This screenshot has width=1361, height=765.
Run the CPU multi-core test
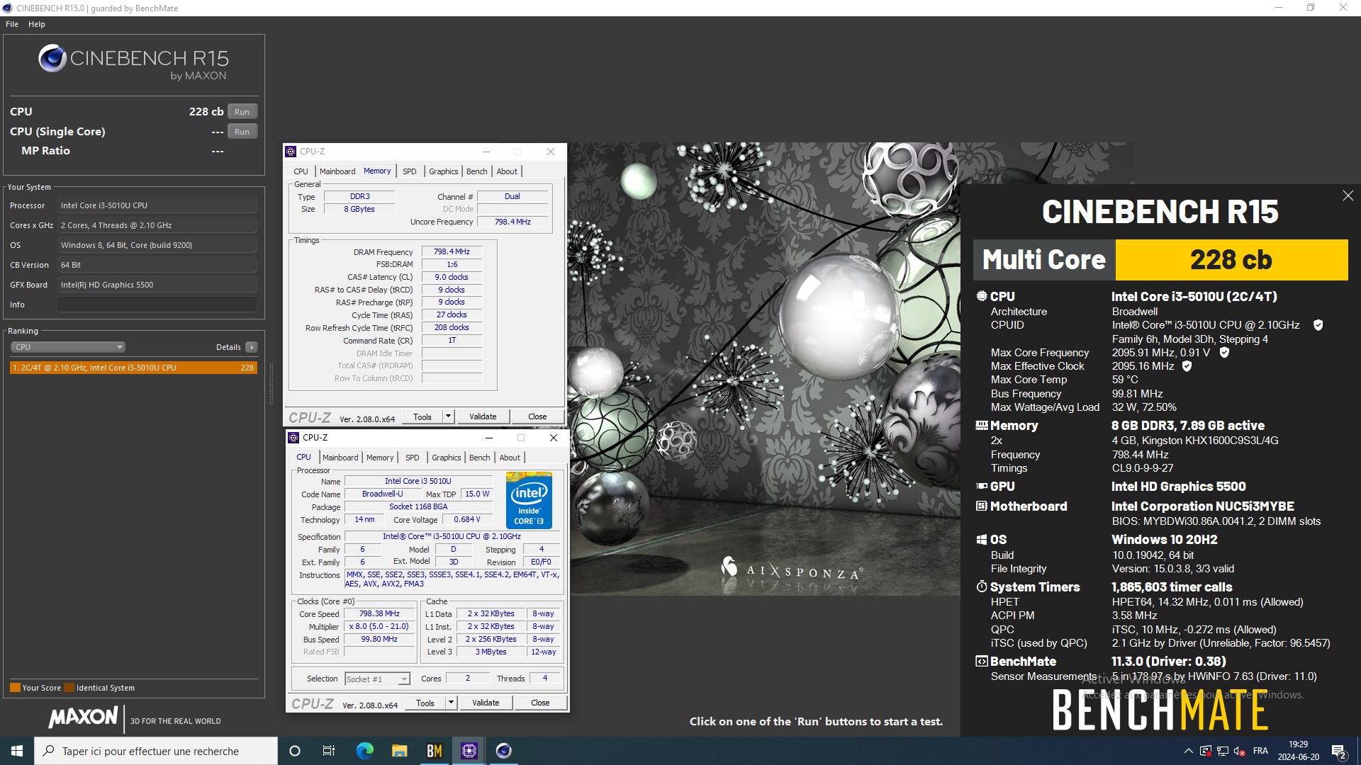point(242,112)
